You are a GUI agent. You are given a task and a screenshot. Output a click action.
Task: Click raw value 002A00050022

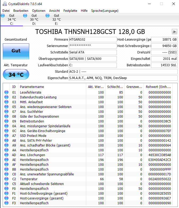[160, 179]
